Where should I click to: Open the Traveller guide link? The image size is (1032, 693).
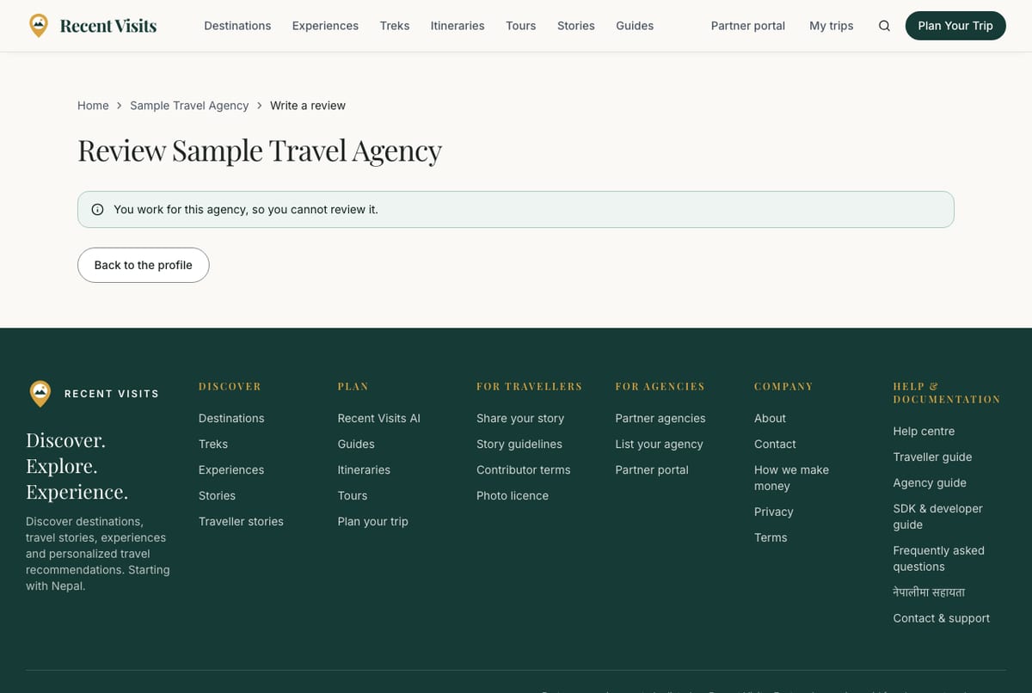click(x=932, y=457)
